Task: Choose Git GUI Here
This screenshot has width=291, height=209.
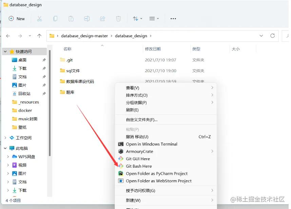Action: [166, 159]
